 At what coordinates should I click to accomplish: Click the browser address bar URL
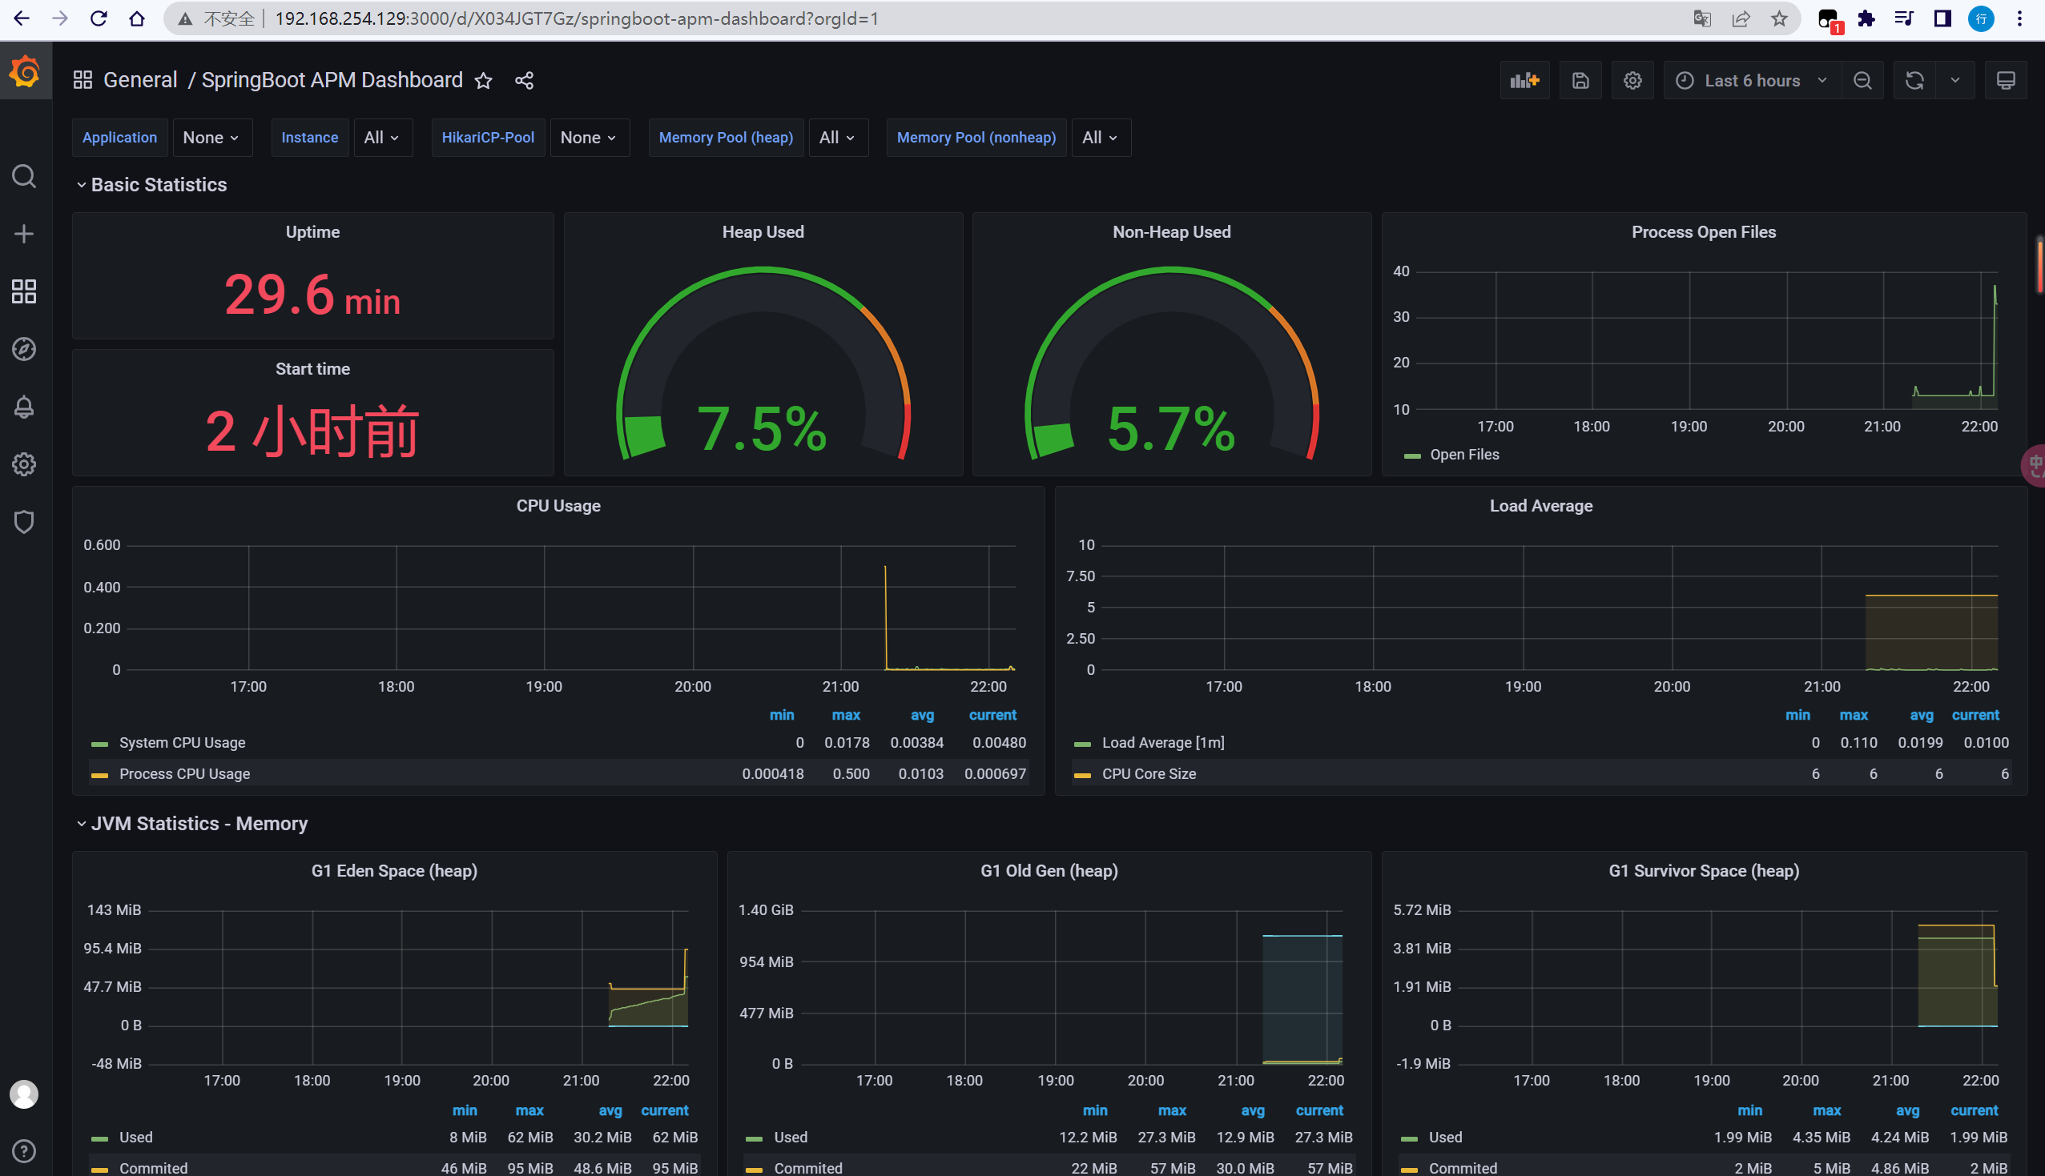point(576,18)
